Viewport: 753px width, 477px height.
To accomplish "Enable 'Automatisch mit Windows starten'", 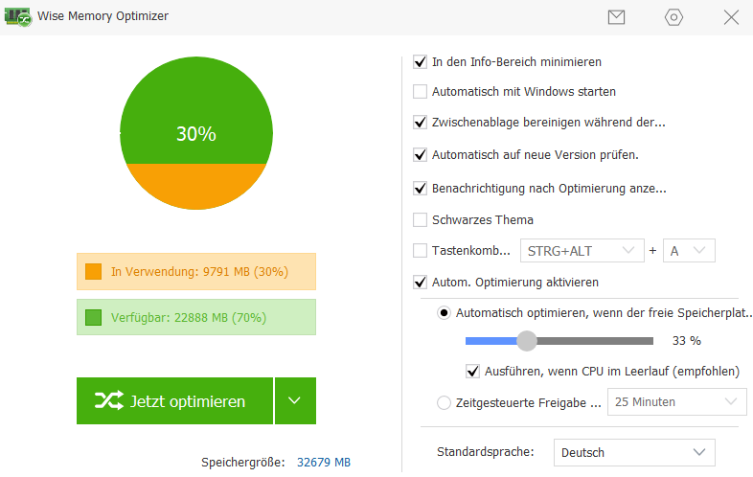I will click(x=420, y=92).
